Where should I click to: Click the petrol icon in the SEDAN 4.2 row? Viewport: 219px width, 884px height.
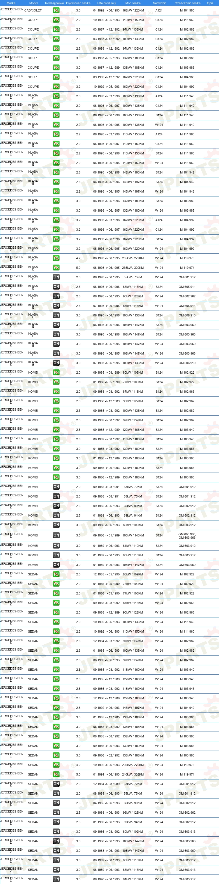click(56, 765)
